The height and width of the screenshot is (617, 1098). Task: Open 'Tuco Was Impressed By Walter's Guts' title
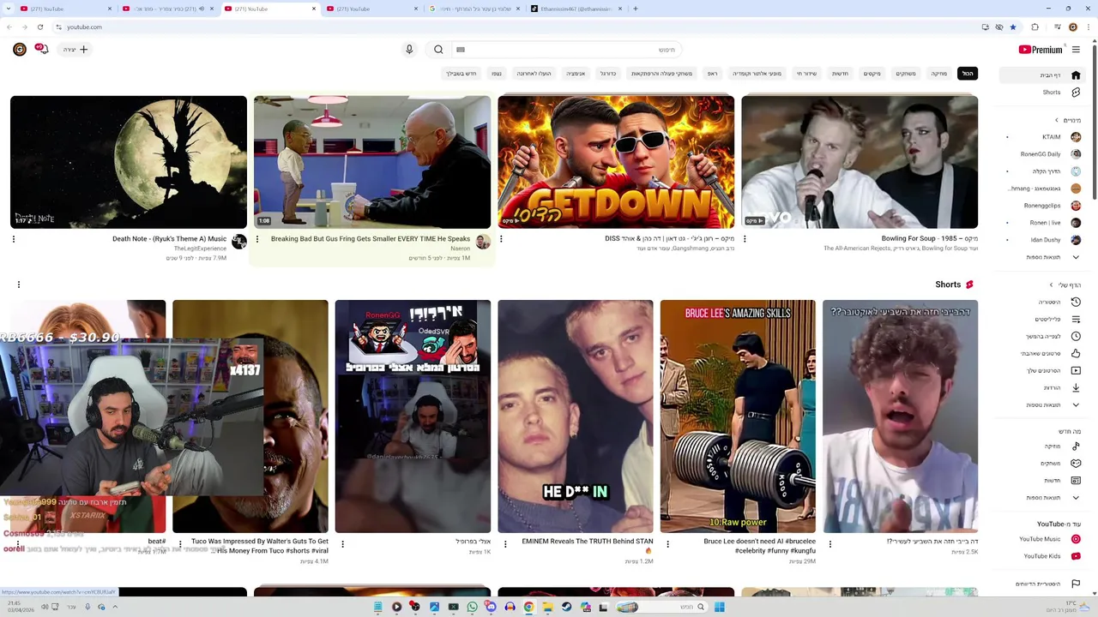[260, 546]
